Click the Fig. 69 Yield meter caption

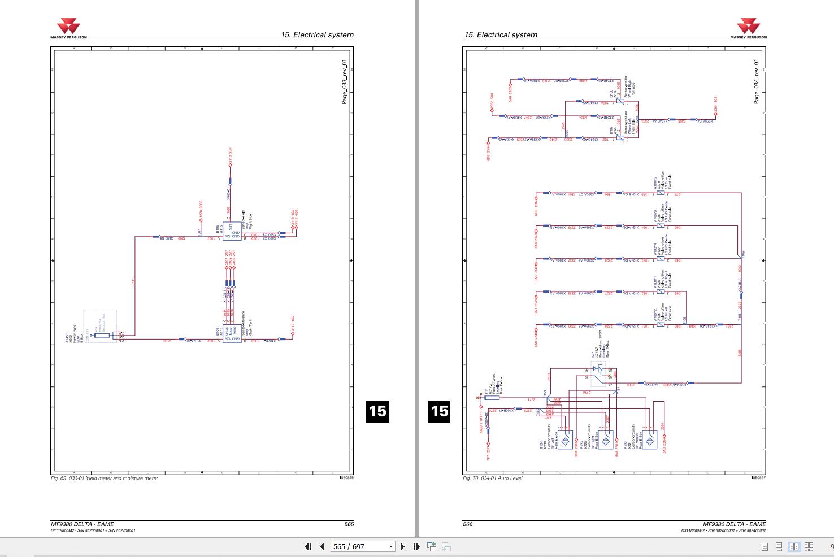coord(105,478)
